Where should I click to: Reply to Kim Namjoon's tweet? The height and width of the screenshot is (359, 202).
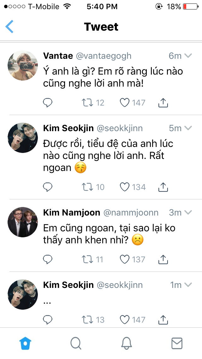pos(48,259)
